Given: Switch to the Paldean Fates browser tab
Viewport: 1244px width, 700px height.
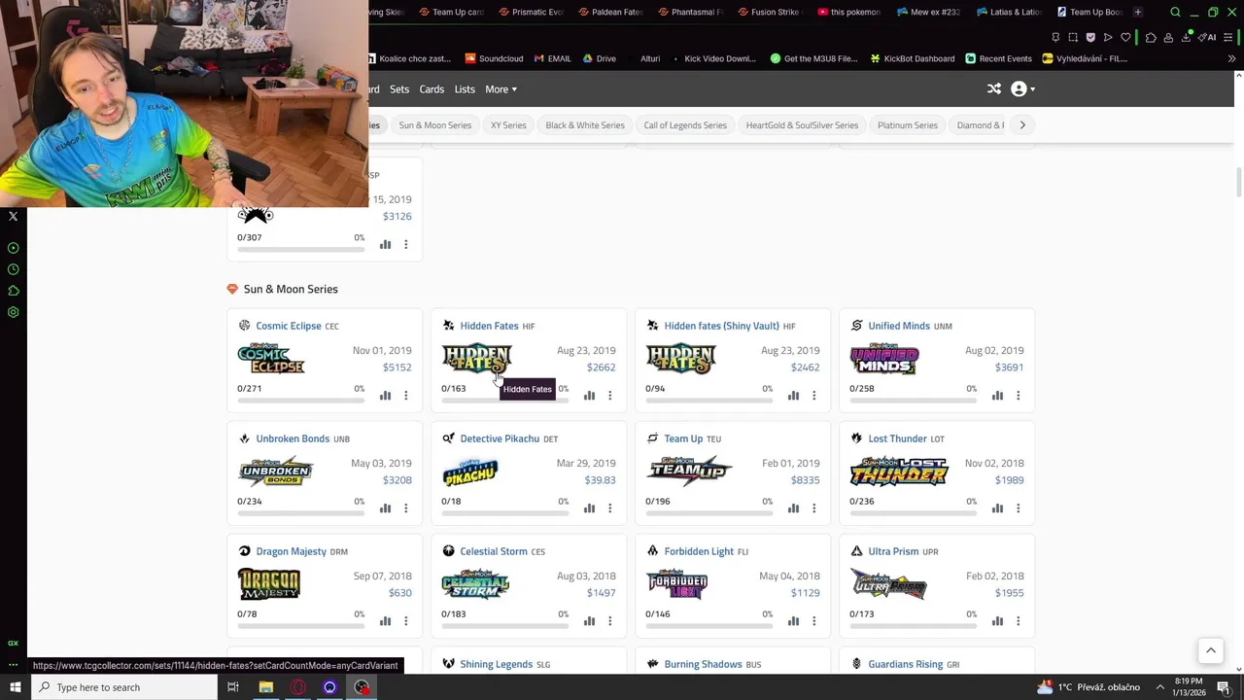Looking at the screenshot, I should point(611,12).
